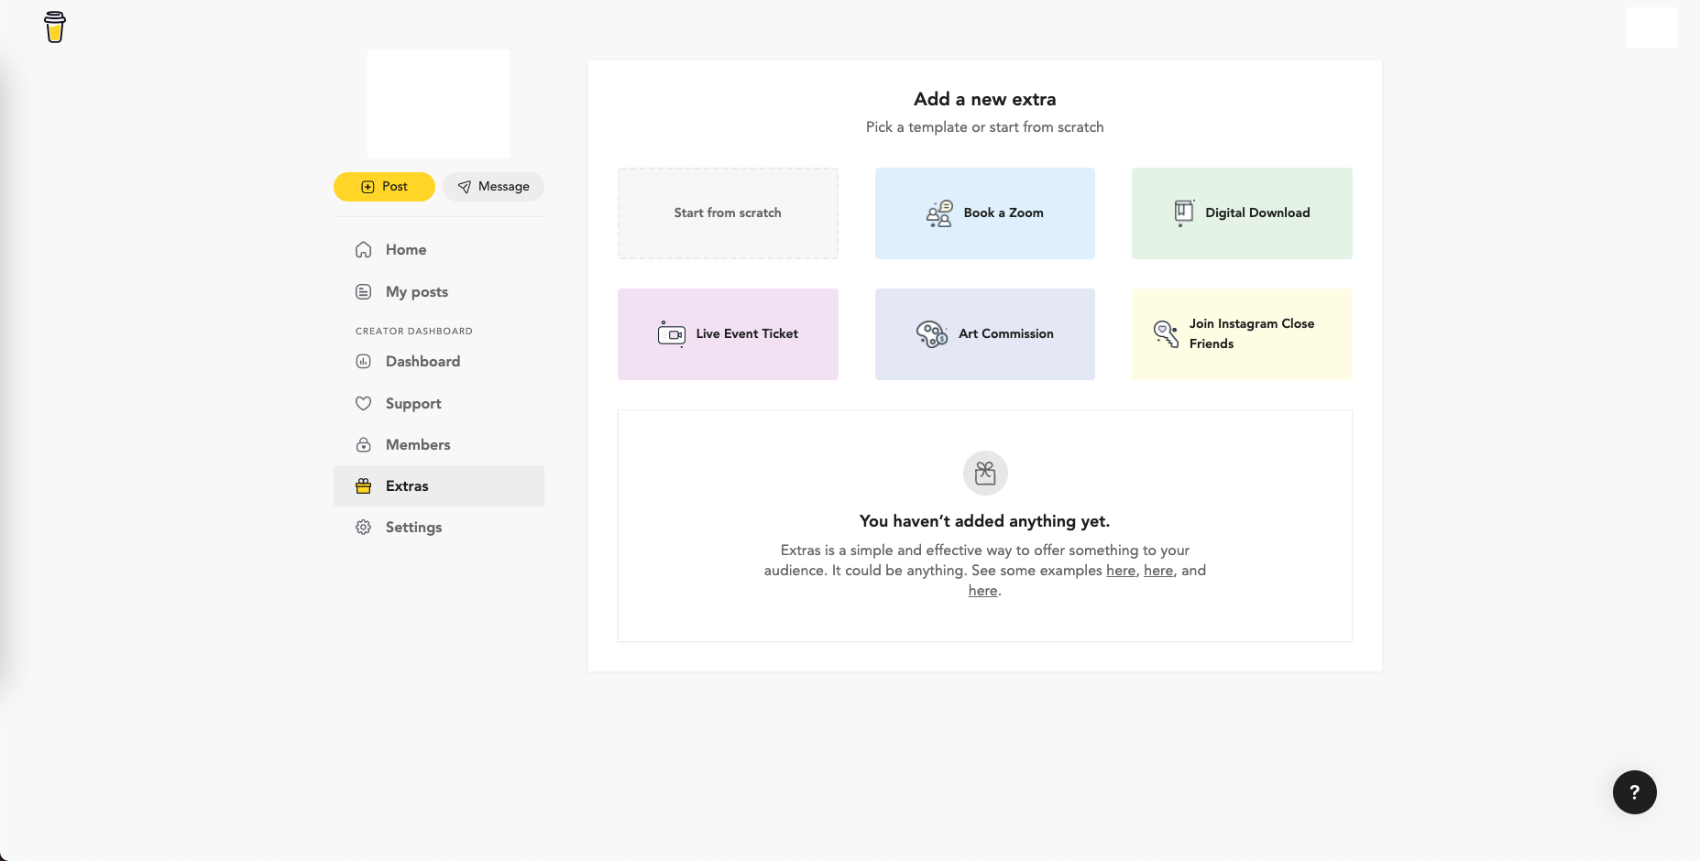Click the "Add a new extra" heading
The width and height of the screenshot is (1700, 861).
point(985,99)
